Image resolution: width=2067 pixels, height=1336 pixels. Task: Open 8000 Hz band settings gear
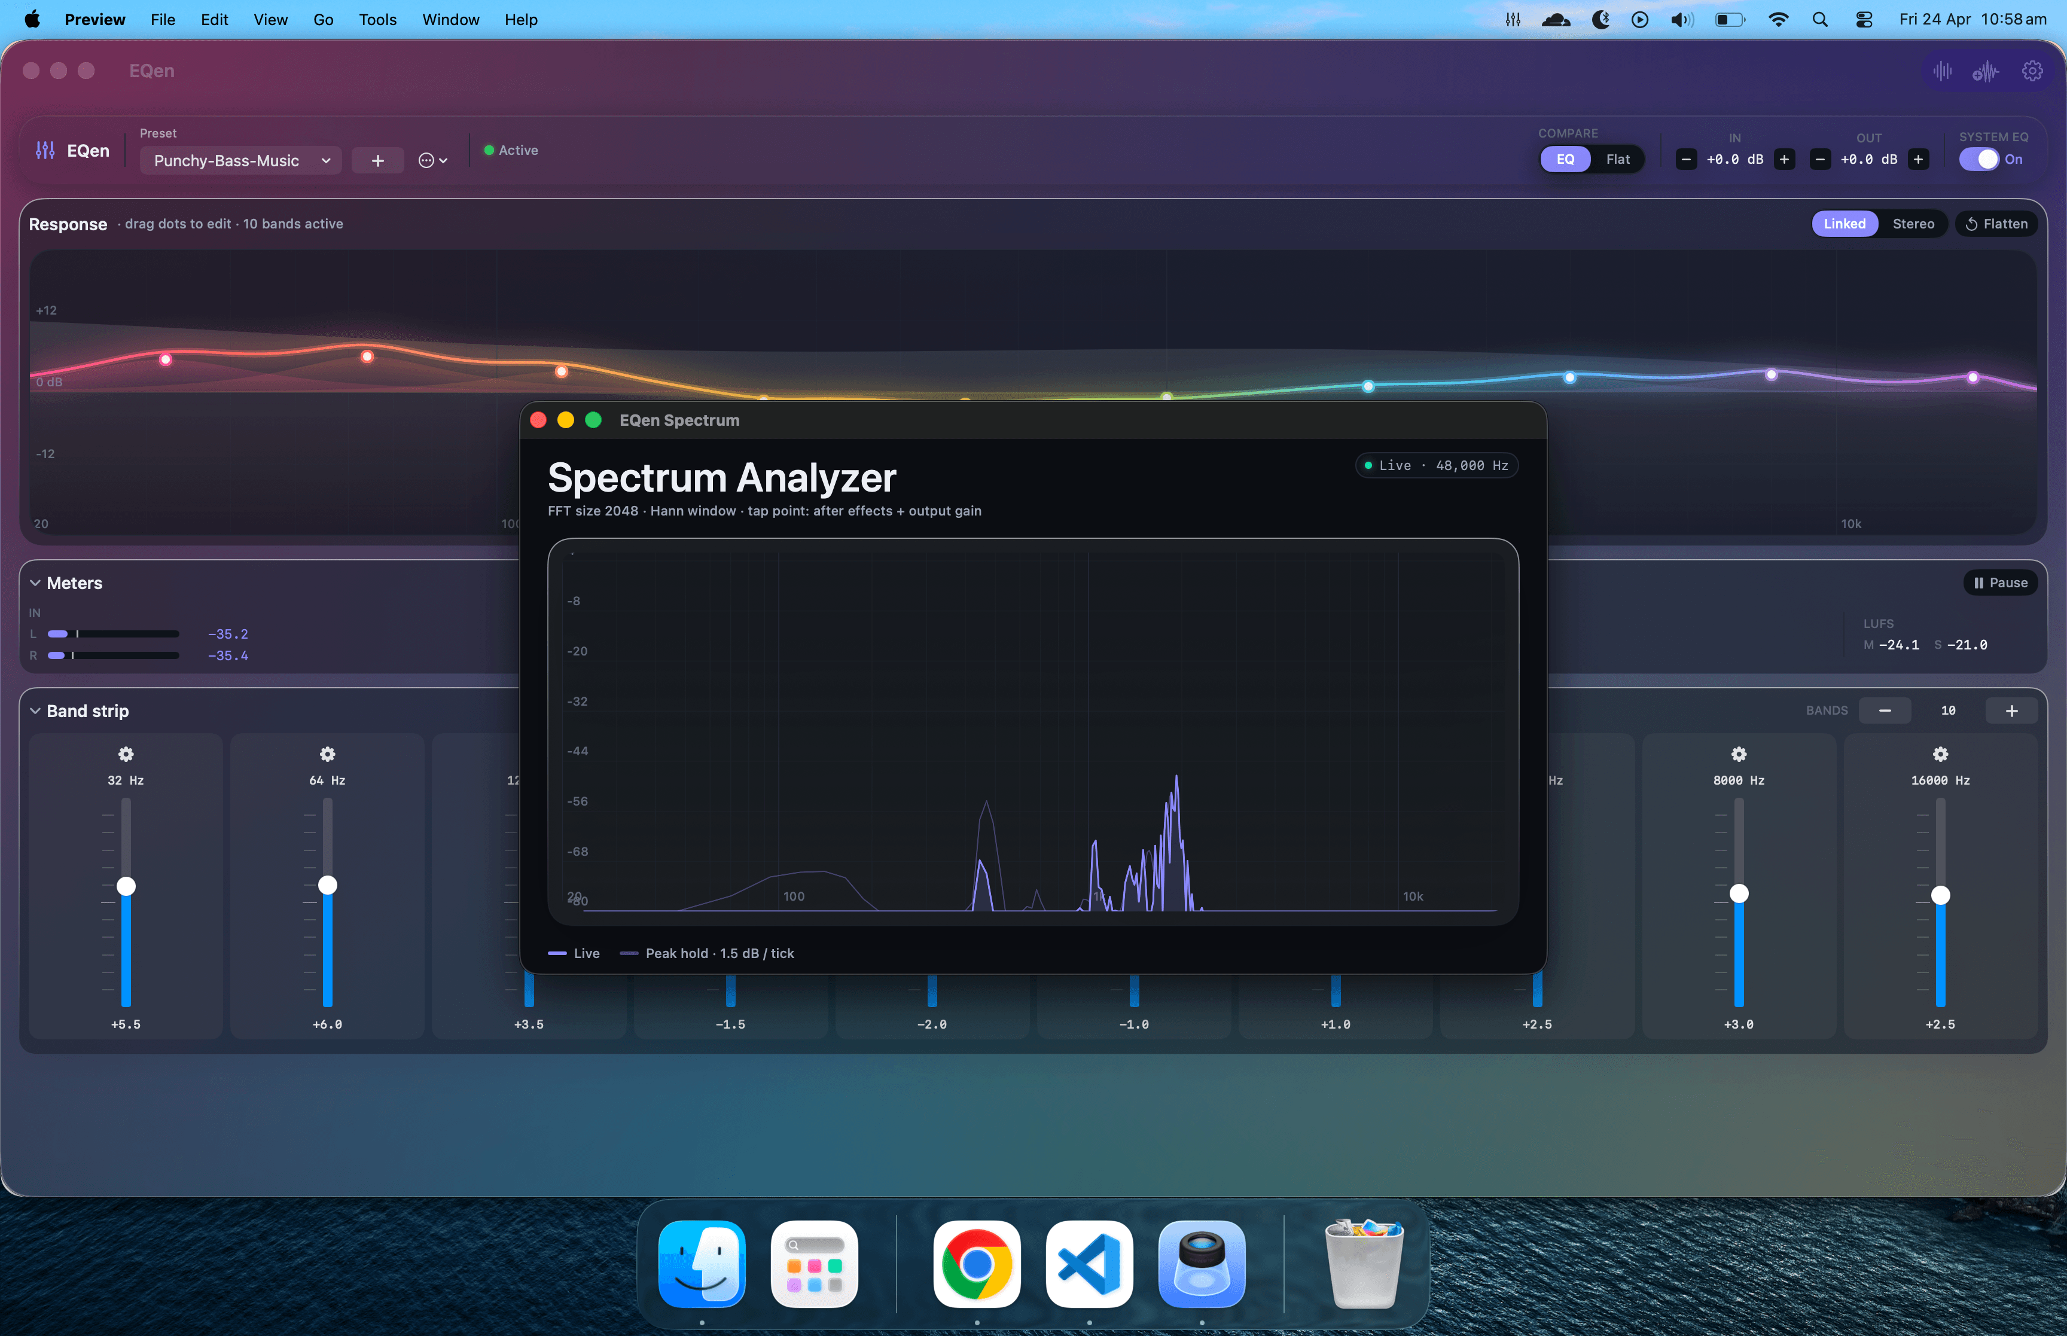1738,754
